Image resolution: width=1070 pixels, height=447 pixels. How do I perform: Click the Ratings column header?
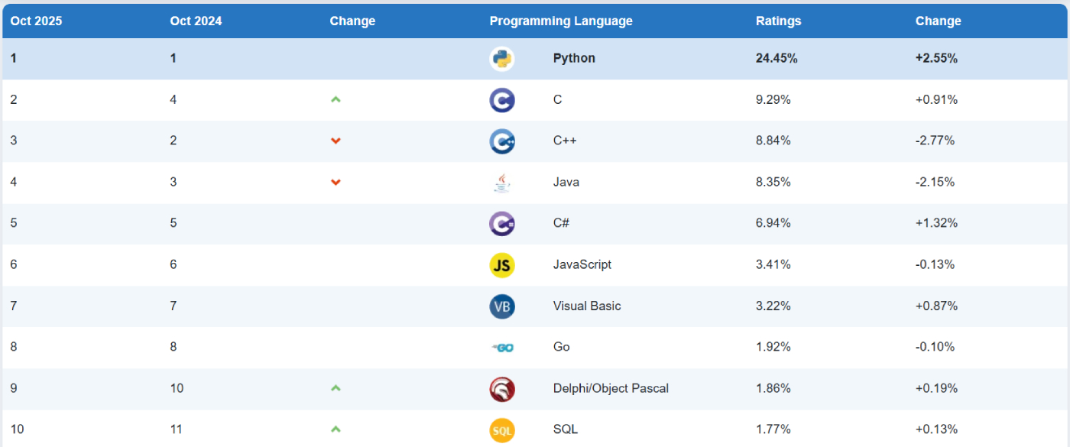(778, 21)
